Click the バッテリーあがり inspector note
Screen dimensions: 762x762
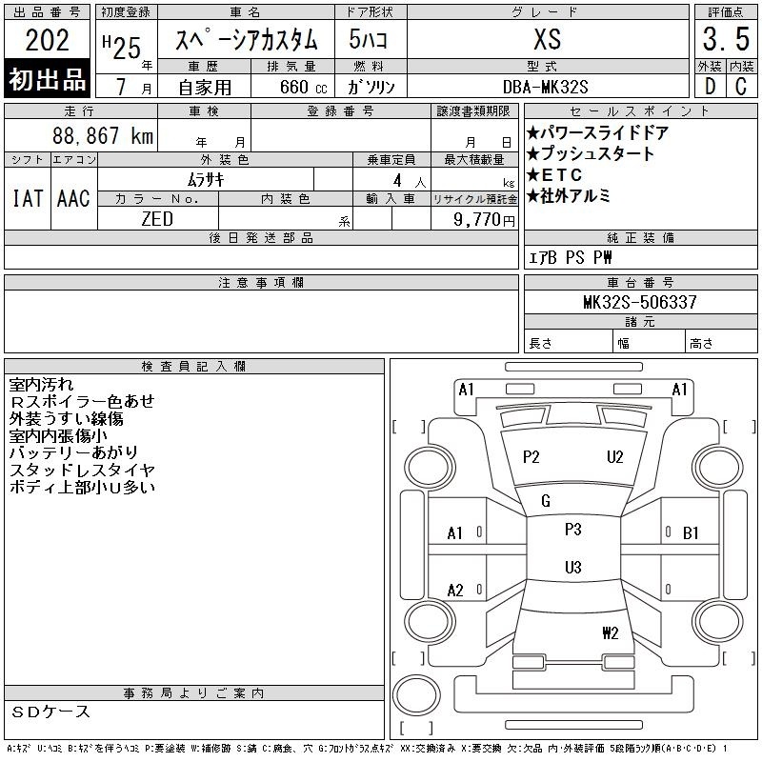[74, 452]
